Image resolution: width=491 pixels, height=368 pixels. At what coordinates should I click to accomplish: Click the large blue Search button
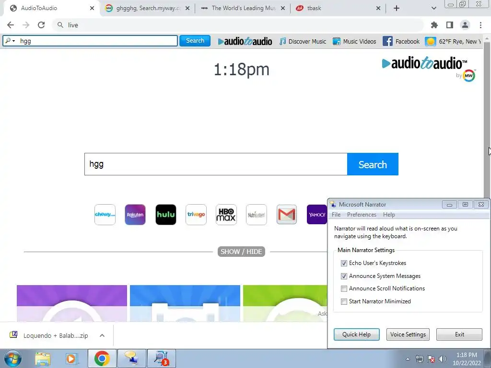click(373, 164)
